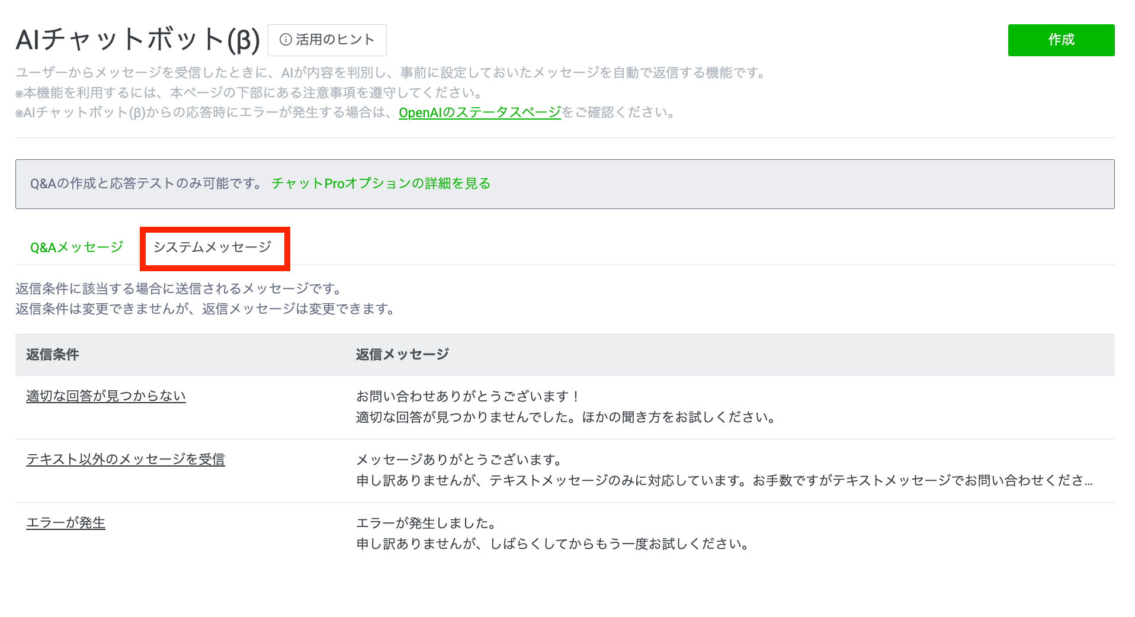
Task: Click the ユーザーからメッセージを受信 feature description
Action: 391,73
